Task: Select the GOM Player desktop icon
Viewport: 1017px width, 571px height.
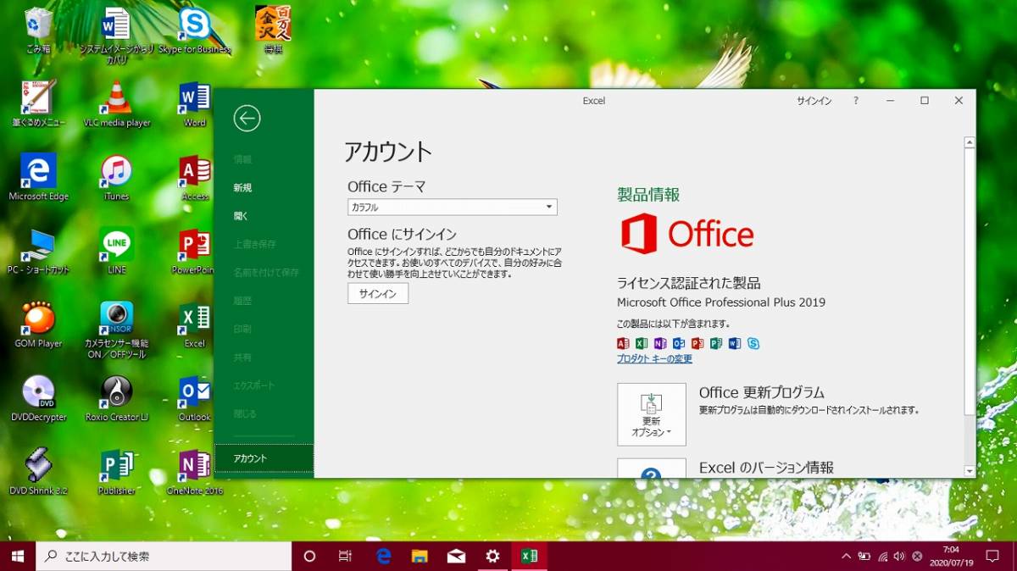Action: point(38,325)
